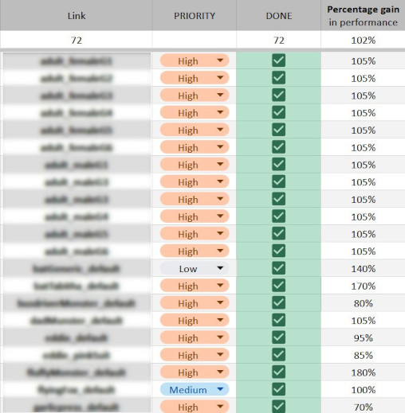Image resolution: width=405 pixels, height=413 pixels.
Task: Uncheck DONE checkbox in the 70% row
Action: point(279,407)
